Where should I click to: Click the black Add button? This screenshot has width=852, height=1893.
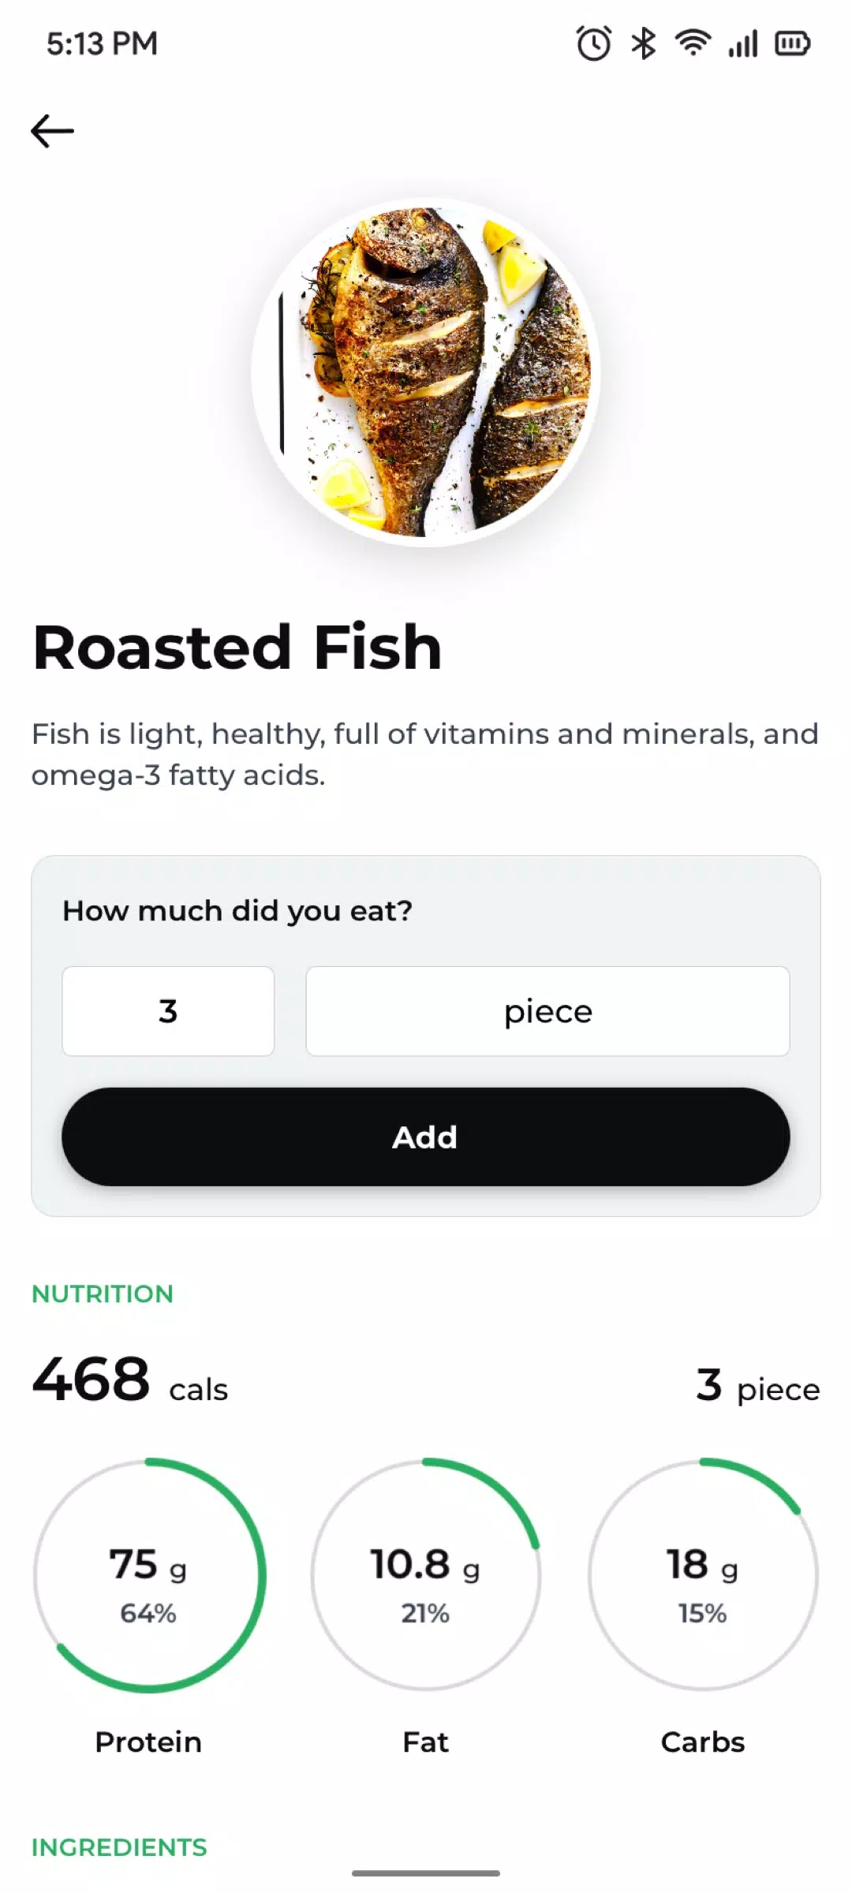click(x=426, y=1137)
